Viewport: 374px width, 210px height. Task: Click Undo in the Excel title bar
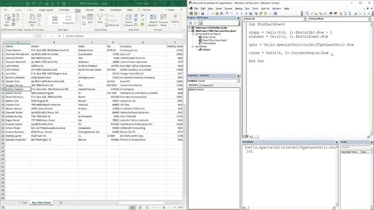point(34,3)
